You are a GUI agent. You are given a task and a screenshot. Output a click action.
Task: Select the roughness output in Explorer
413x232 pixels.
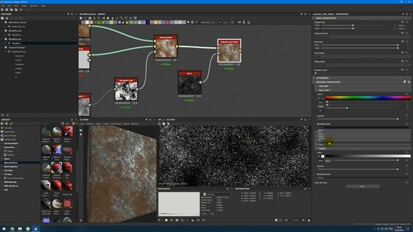point(19,64)
